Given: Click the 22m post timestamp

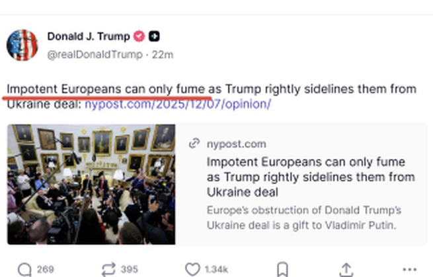Looking at the screenshot, I should coord(163,54).
